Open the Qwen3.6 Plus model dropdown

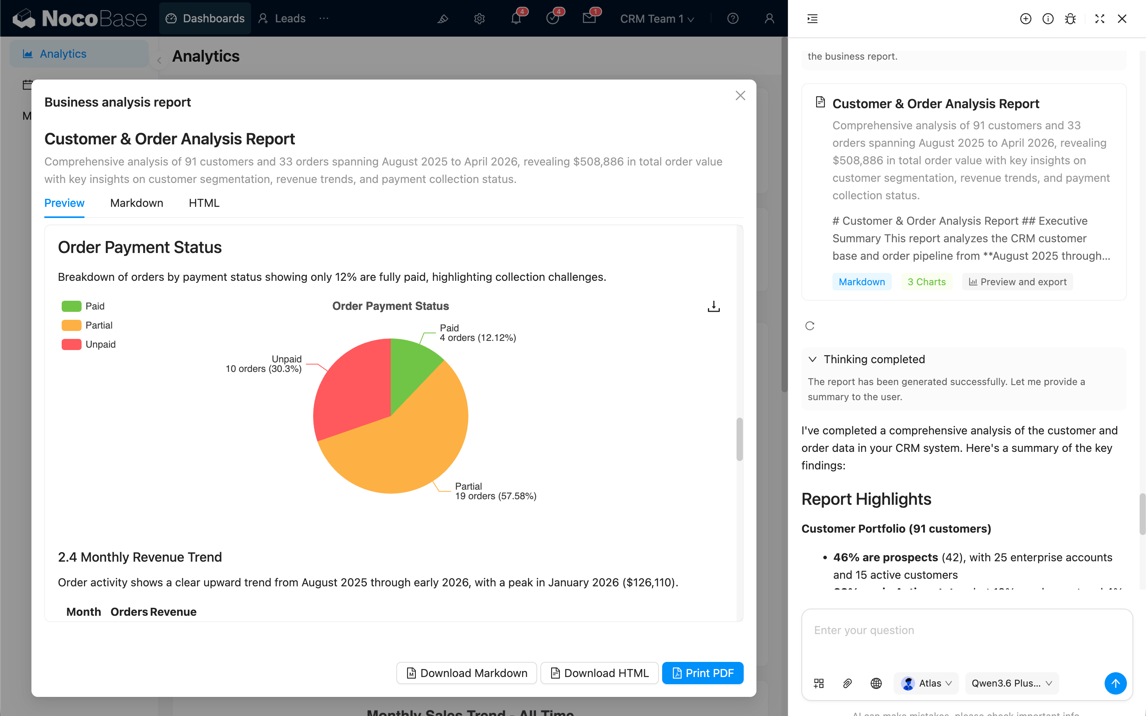point(1011,683)
